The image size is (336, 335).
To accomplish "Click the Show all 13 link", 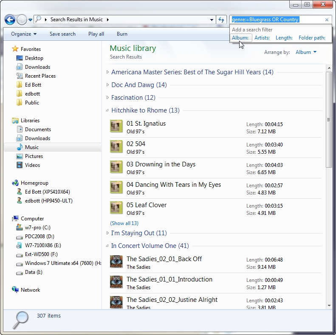I will click(x=124, y=223).
